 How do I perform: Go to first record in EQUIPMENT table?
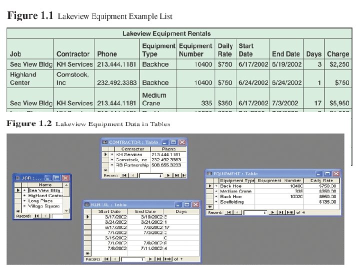[228, 212]
